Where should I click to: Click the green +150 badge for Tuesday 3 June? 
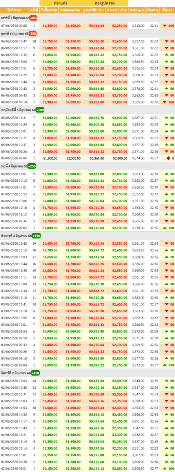point(36,236)
